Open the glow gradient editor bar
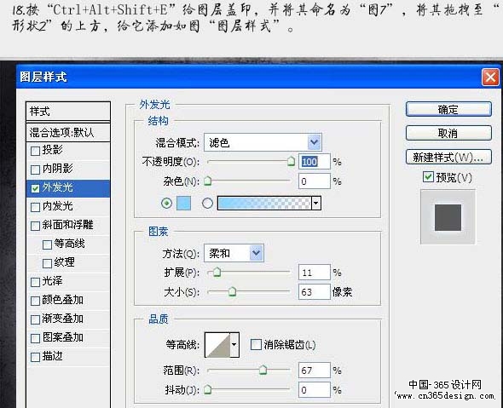This screenshot has height=408, width=503. [264, 204]
